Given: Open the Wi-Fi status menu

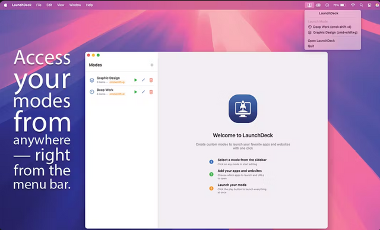Looking at the screenshot, I should coord(353,5).
